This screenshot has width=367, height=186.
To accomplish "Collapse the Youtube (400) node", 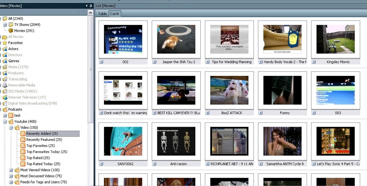I will pos(5,122).
